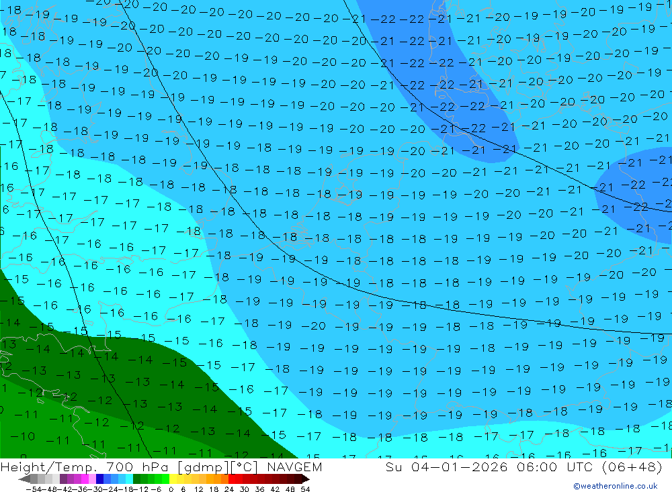Screen dimensions: 672x492
Task: Click the gray left arrow of the color scale
Action: (24, 479)
